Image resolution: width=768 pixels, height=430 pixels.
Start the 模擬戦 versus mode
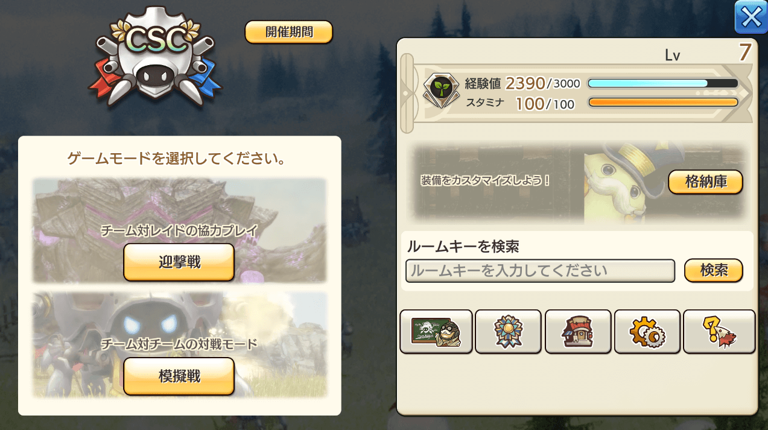[x=179, y=376]
